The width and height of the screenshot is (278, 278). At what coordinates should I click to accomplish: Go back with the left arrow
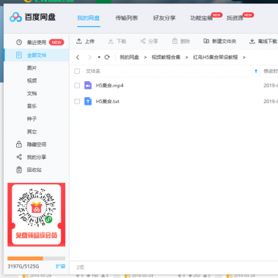tap(78, 57)
